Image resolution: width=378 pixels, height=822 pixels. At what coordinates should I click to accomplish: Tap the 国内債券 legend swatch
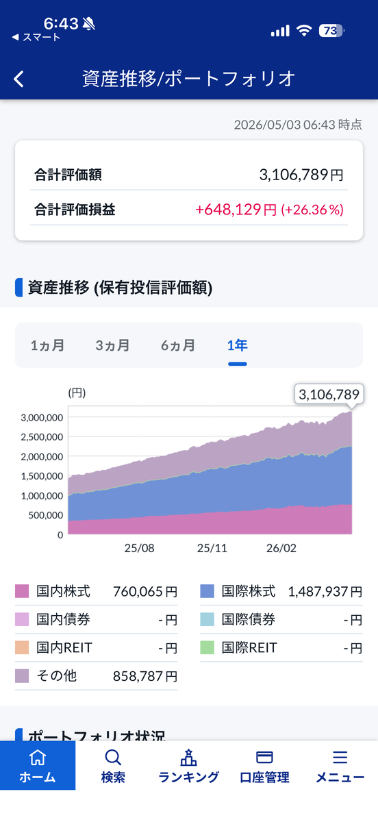(x=22, y=620)
